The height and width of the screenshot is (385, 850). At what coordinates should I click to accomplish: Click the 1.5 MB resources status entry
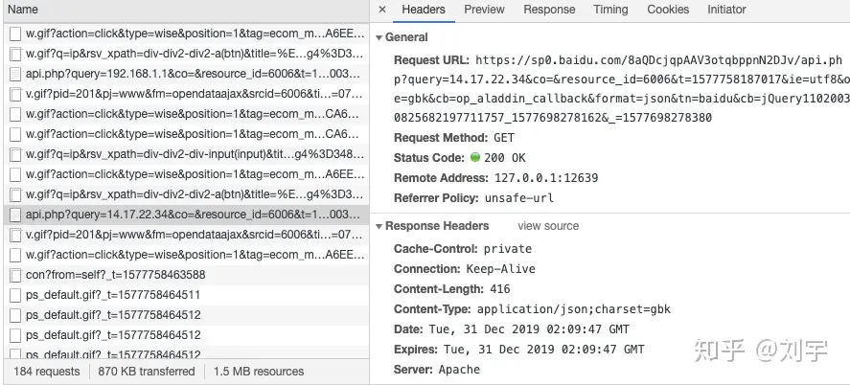[x=259, y=372]
